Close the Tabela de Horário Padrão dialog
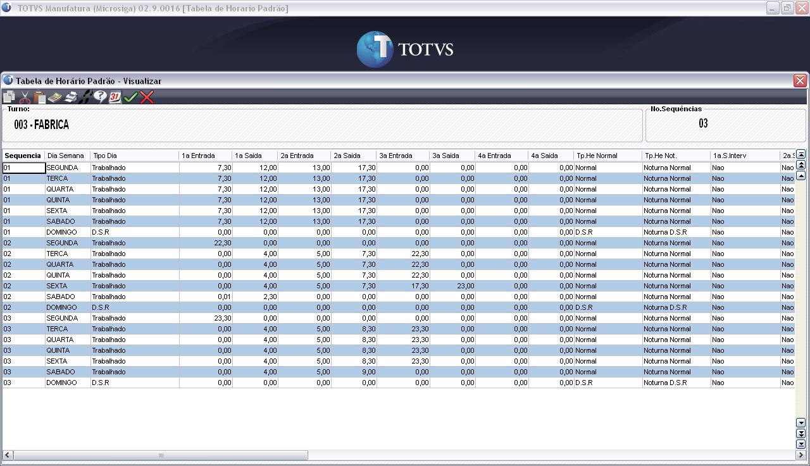 (x=800, y=81)
